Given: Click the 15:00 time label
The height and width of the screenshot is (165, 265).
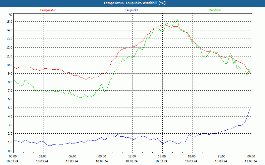Looking at the screenshot, I should pos(162,156).
